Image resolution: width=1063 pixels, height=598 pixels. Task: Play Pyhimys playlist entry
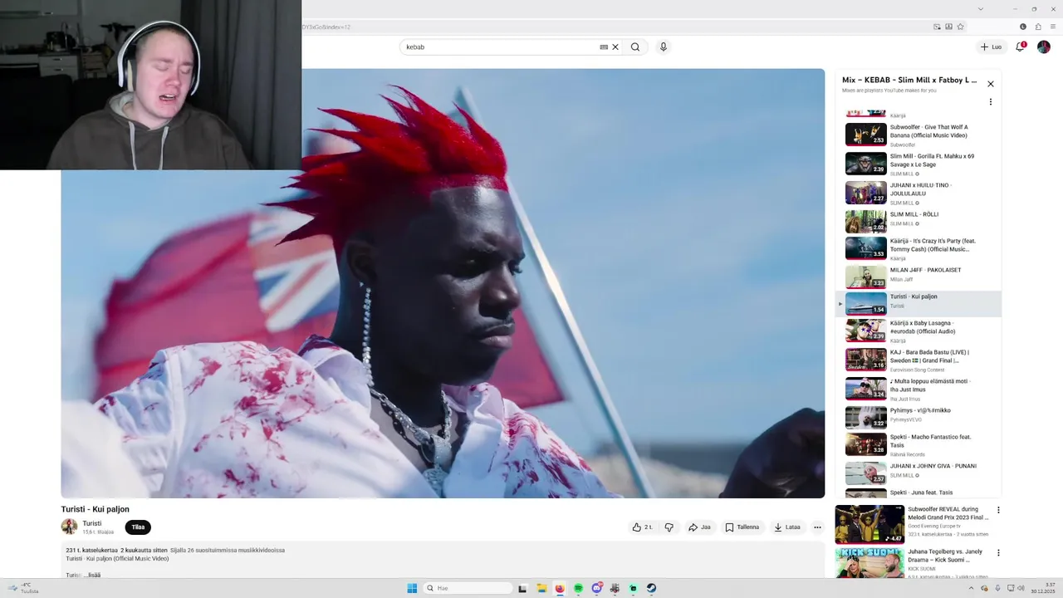918,417
